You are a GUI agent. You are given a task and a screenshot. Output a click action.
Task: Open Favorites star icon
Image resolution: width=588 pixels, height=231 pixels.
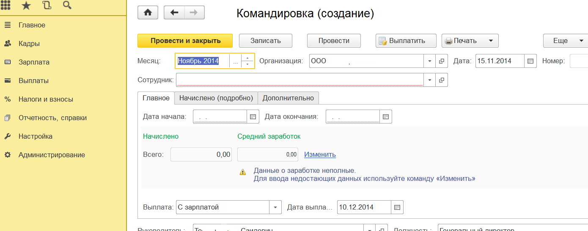[x=26, y=5]
